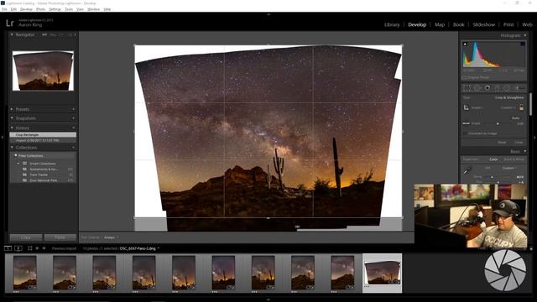Click the Paste settings button
Viewport: 537px width, 302px height.
click(60, 237)
